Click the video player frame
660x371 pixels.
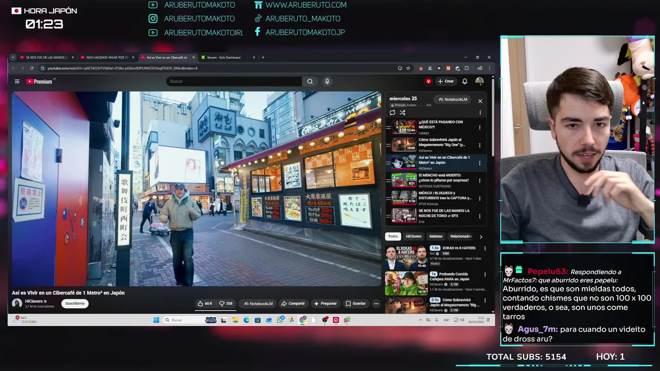pos(196,189)
